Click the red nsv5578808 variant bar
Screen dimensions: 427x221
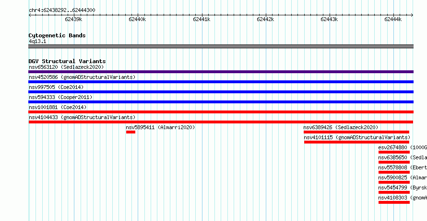tap(394, 172)
